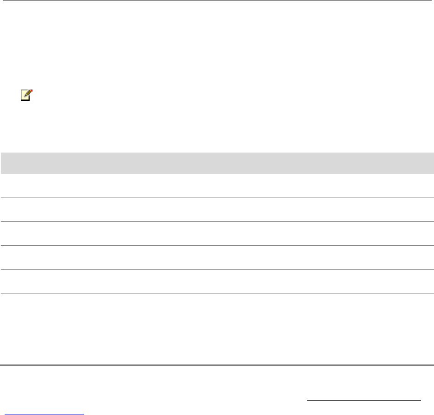
Task: Click the divider line under first table row
Action: [217, 198]
